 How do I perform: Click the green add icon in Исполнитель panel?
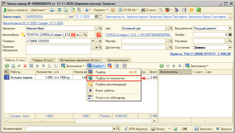(x=161, y=66)
